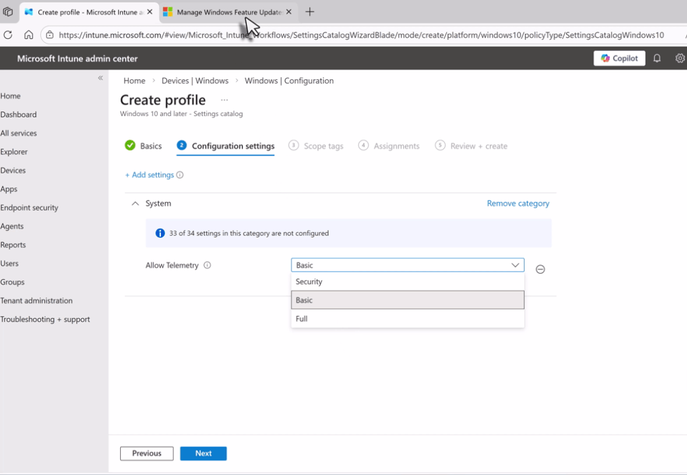Click the blue info icon in banner

point(160,233)
